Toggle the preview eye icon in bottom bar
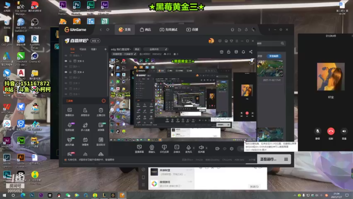The height and width of the screenshot is (199, 353). pyautogui.click(x=225, y=149)
